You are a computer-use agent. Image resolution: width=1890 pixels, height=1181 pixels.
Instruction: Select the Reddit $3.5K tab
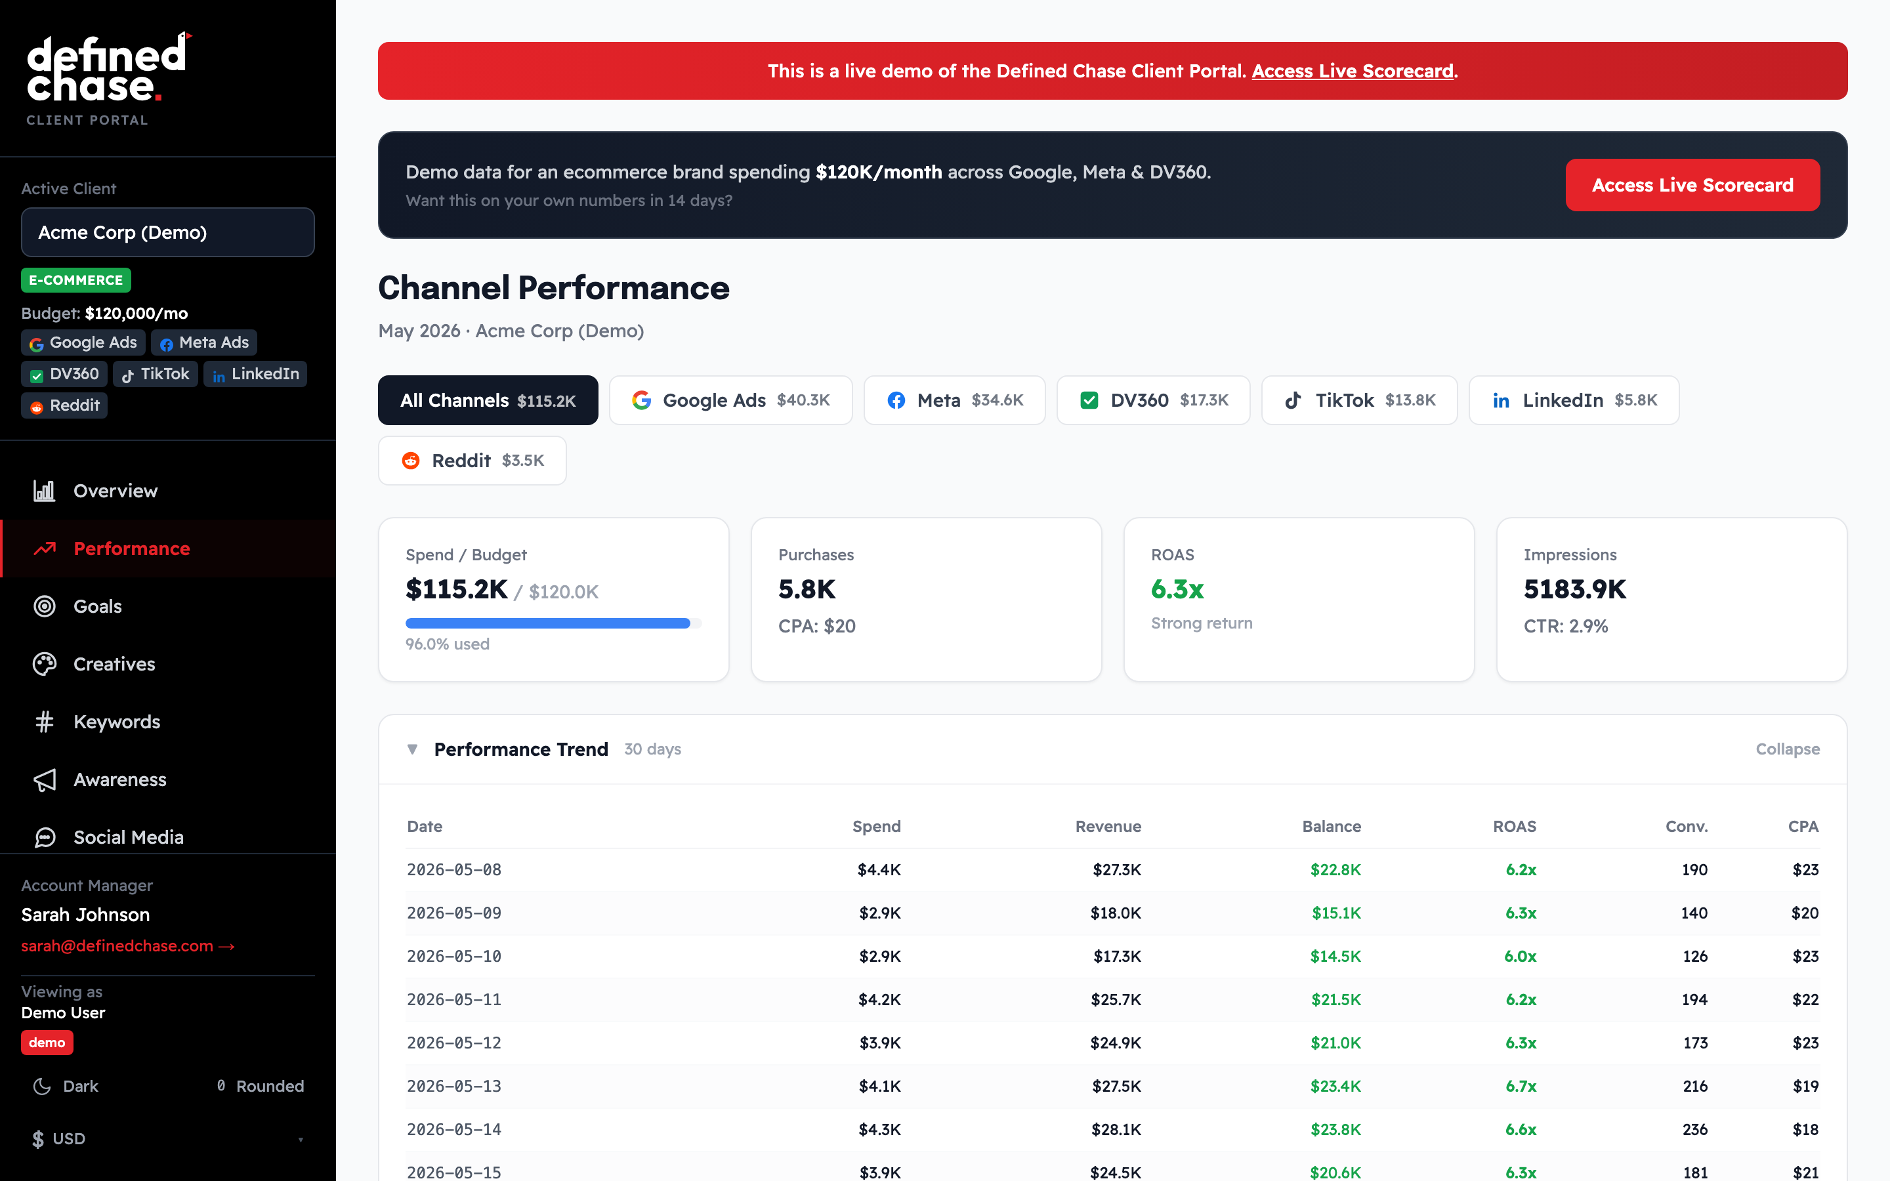point(472,460)
